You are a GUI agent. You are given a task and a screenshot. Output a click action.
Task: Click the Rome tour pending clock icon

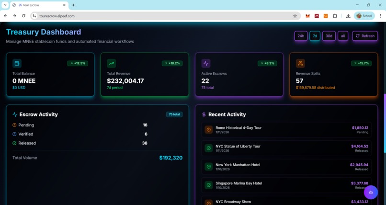209,130
